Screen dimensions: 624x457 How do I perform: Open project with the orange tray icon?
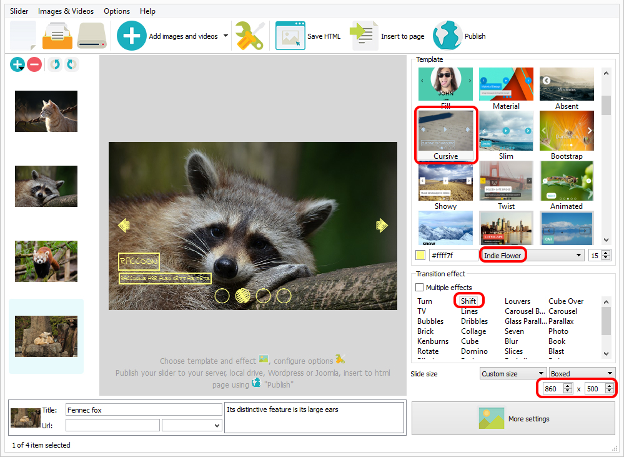[x=57, y=36]
